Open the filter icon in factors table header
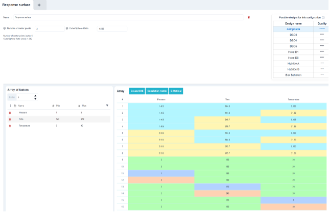The width and height of the screenshot is (329, 212). 107,105
